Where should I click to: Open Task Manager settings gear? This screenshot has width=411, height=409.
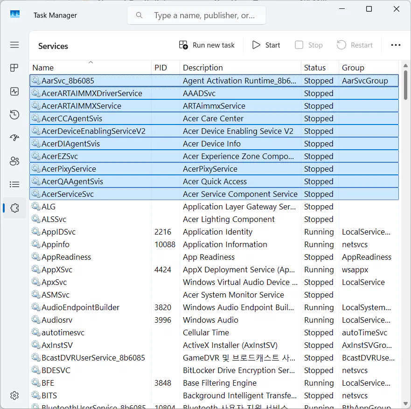tap(14, 395)
